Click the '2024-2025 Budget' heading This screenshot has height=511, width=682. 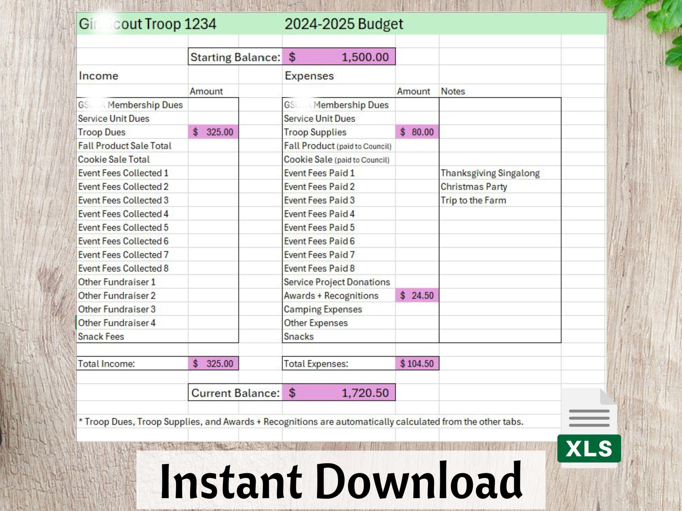[x=344, y=24]
